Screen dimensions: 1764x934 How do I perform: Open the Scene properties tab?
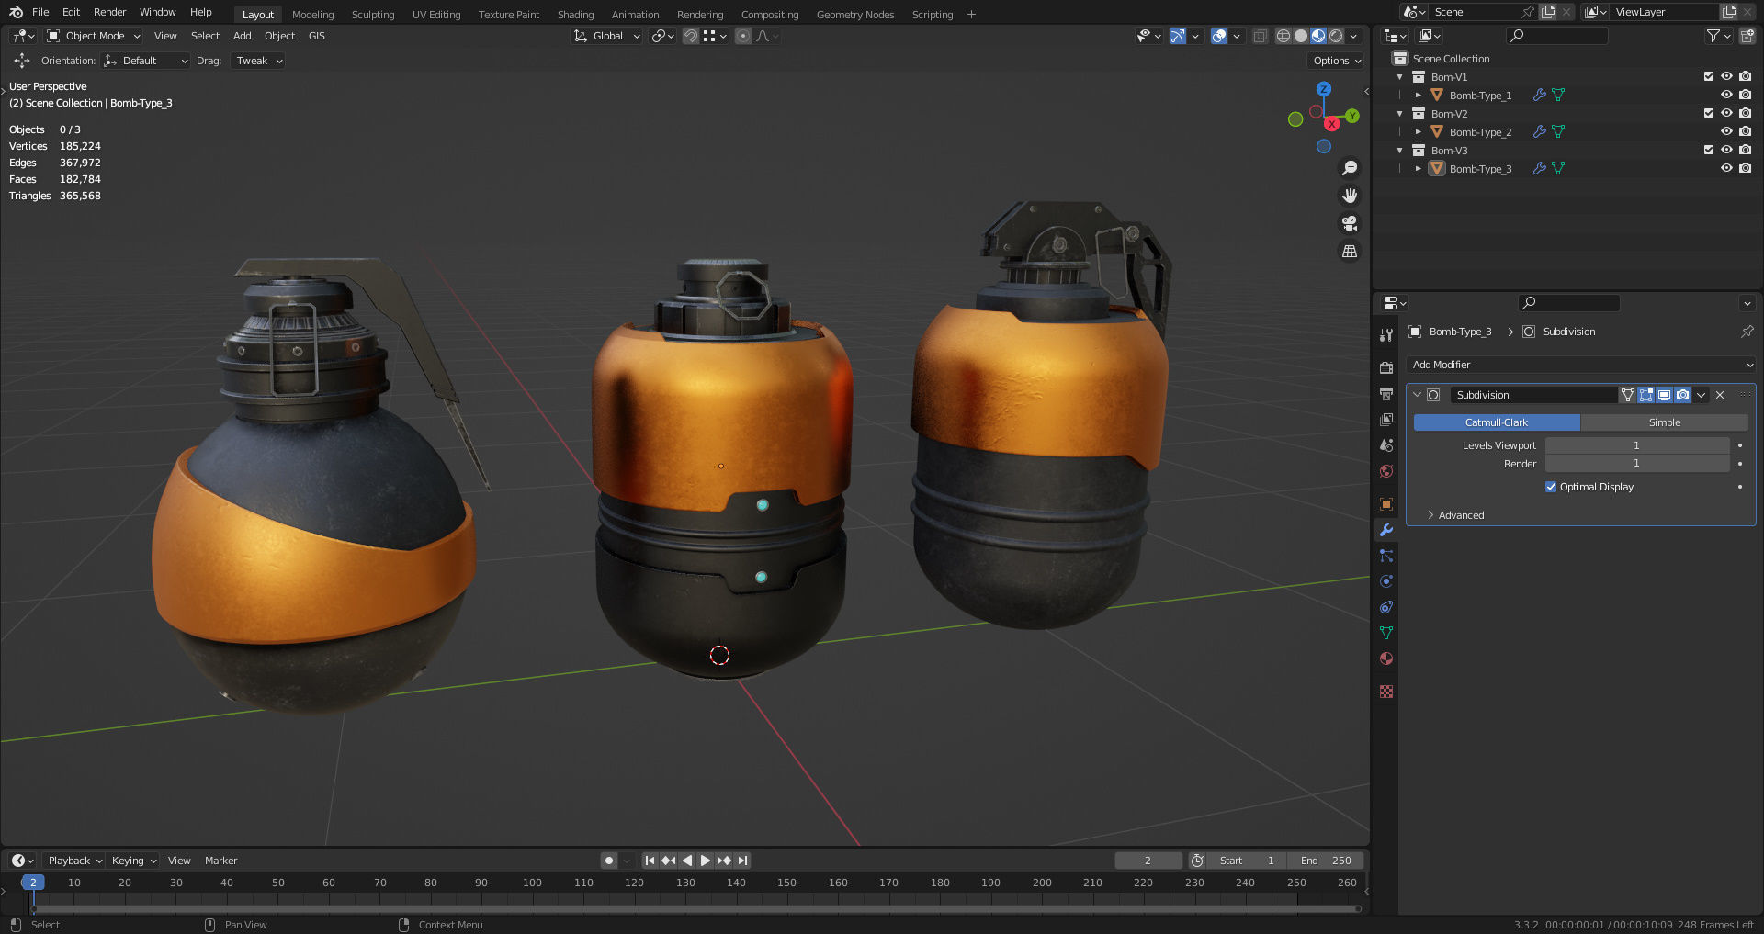1386,444
